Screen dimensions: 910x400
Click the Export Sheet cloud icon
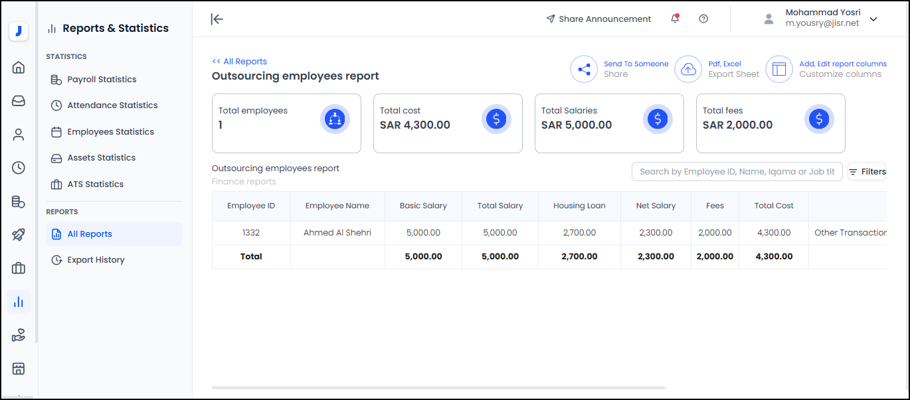click(688, 69)
